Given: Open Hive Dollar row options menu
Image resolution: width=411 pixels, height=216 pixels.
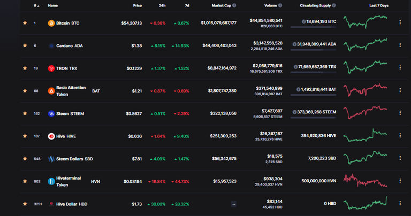Looking at the screenshot, I should click(x=400, y=203).
